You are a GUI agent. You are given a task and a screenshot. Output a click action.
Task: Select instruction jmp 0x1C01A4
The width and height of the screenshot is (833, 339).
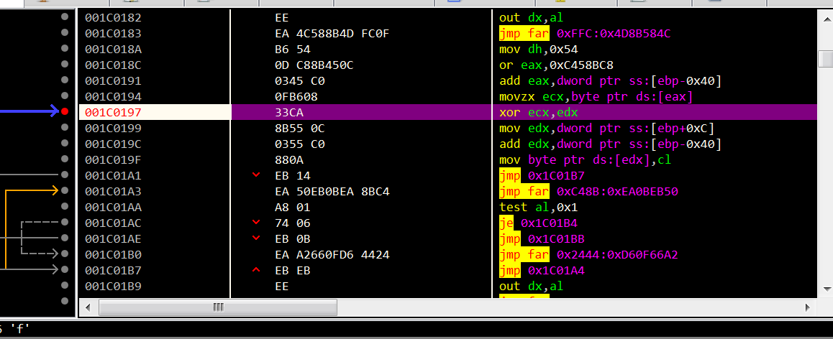click(542, 271)
